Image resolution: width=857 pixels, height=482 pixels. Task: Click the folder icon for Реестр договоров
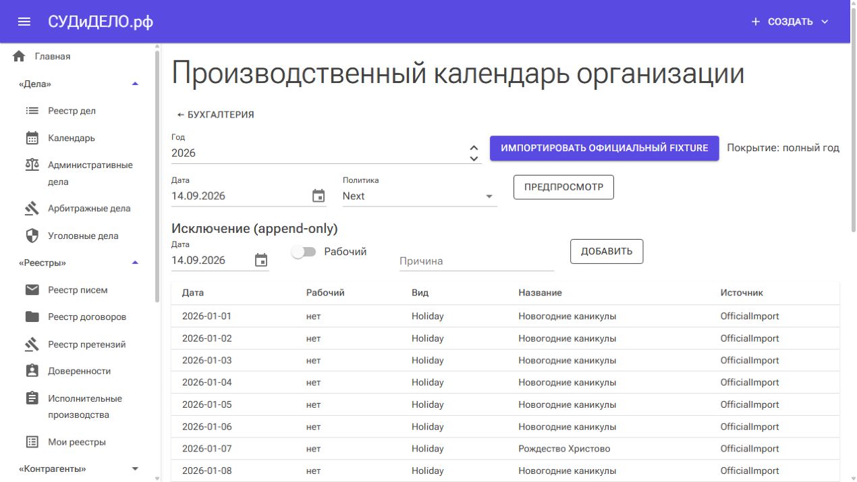32,317
